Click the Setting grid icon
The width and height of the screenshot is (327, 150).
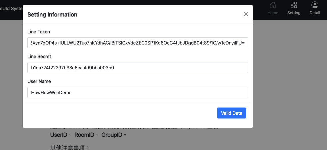294,5
